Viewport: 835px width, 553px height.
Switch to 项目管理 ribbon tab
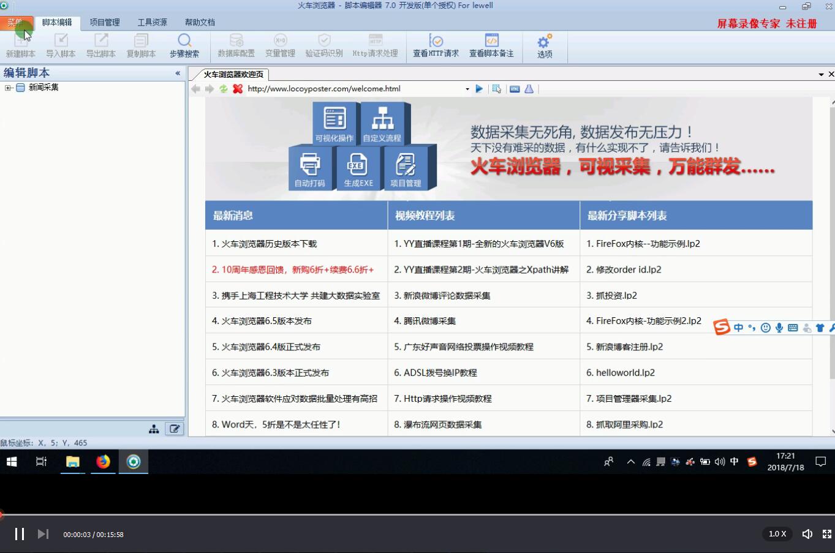pos(105,22)
